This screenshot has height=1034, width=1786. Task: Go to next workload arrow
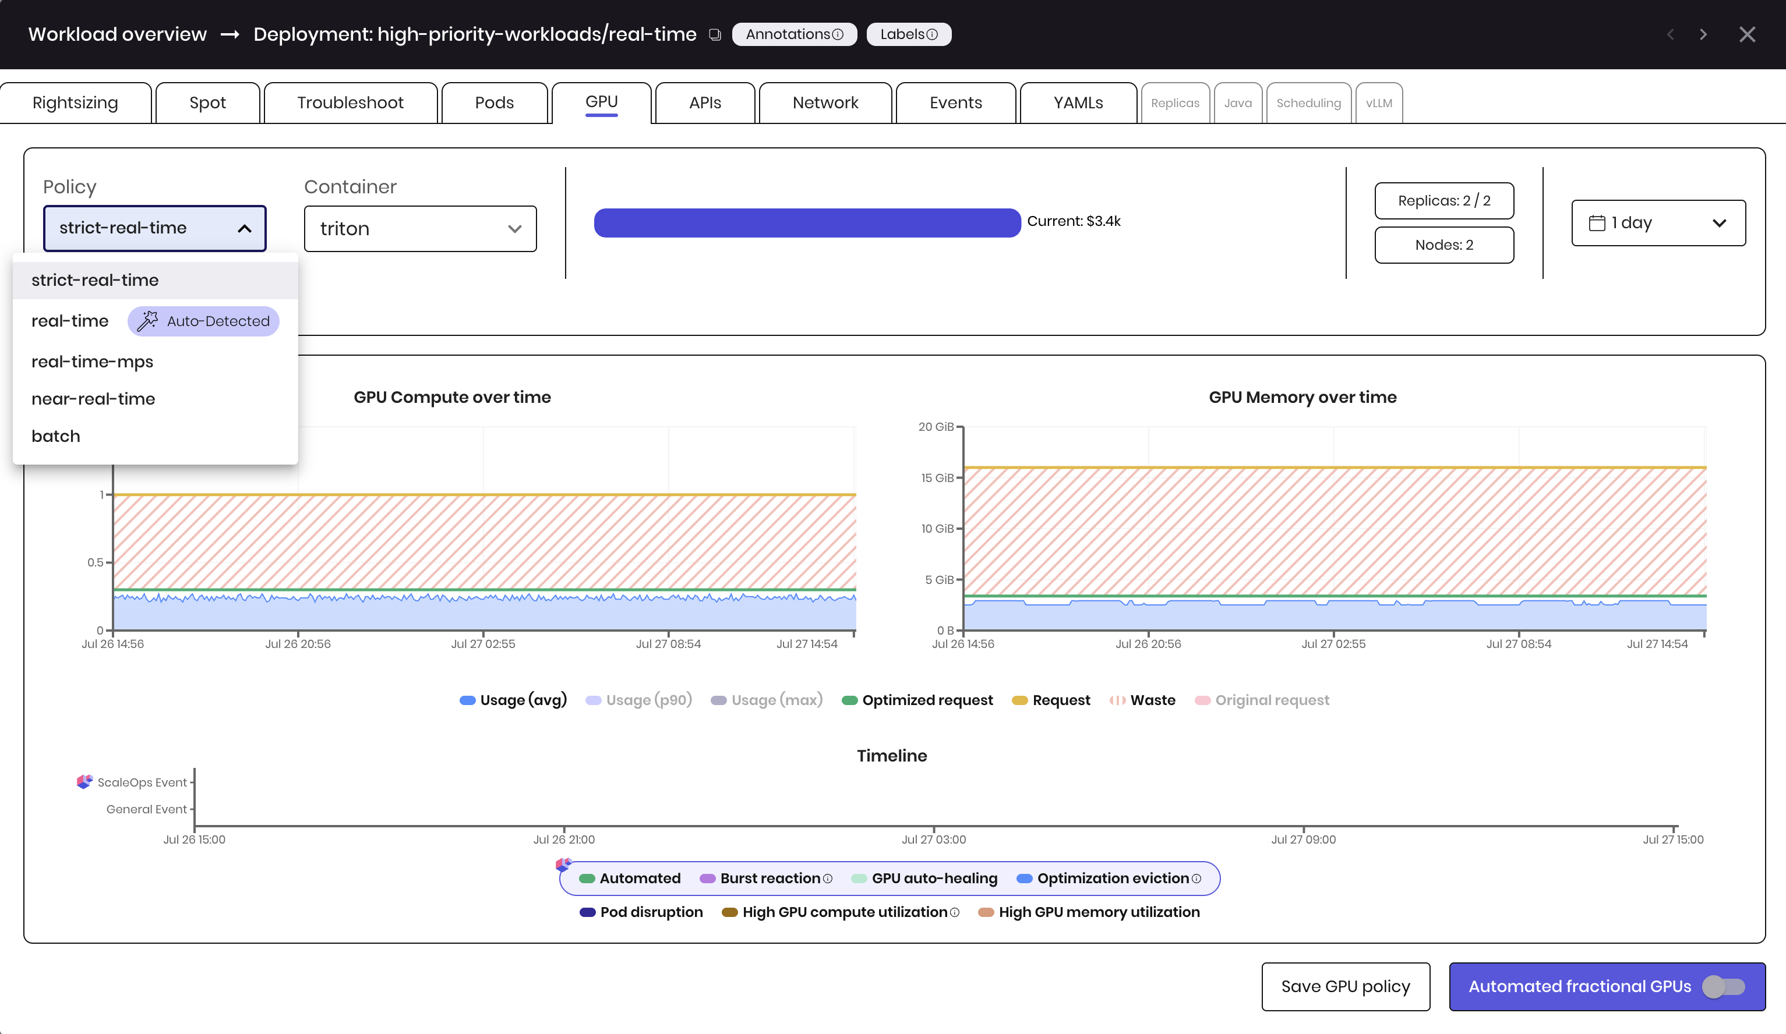(x=1703, y=34)
